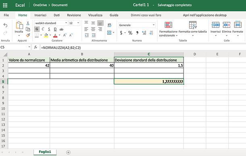Switch to the Revisione tab
The height and width of the screenshot is (156, 246).
(74, 15)
